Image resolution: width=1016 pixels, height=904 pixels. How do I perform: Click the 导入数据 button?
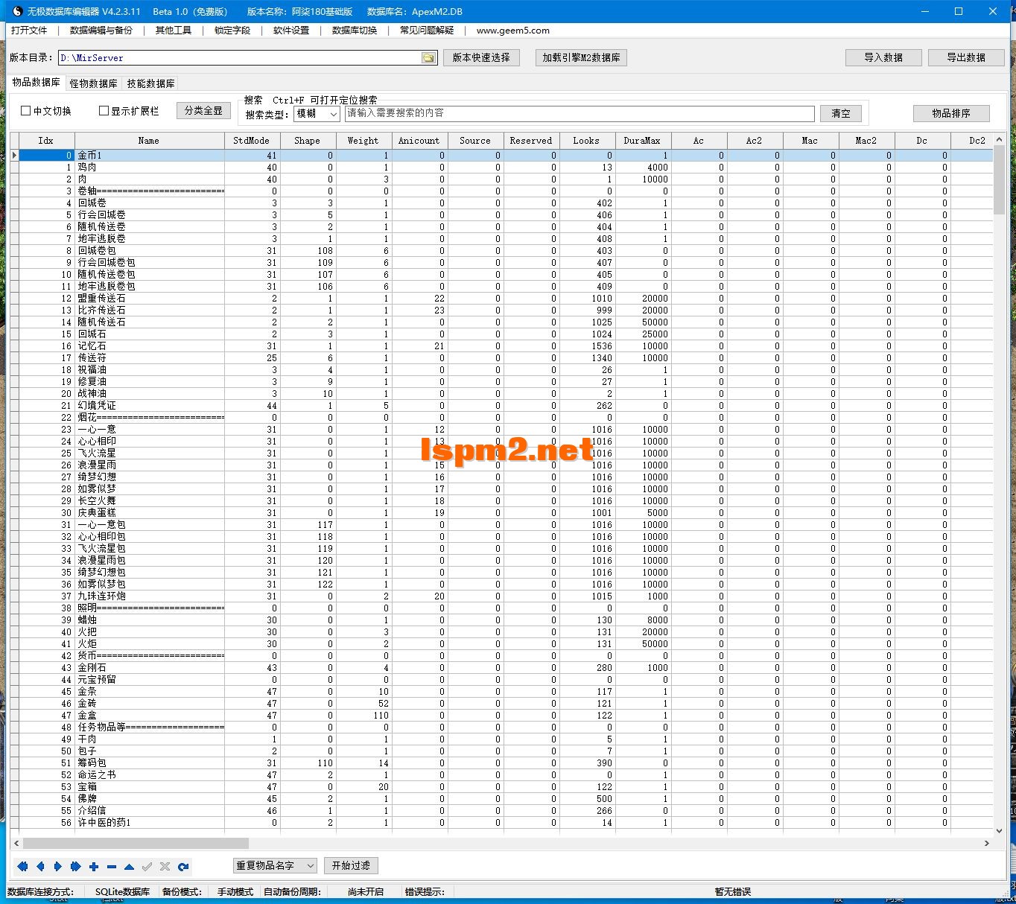(883, 57)
